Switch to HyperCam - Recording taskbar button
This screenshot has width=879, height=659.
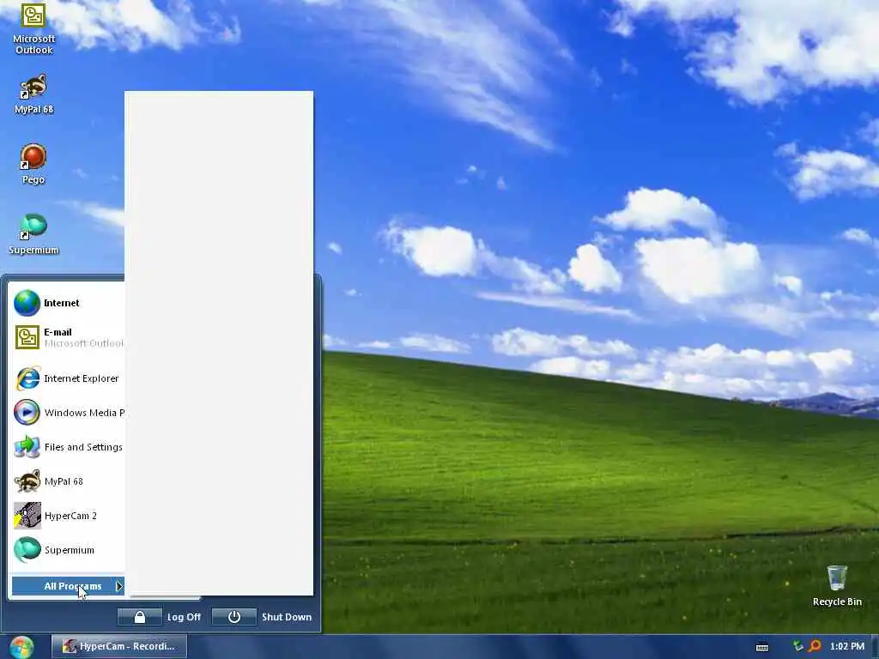pyautogui.click(x=119, y=647)
